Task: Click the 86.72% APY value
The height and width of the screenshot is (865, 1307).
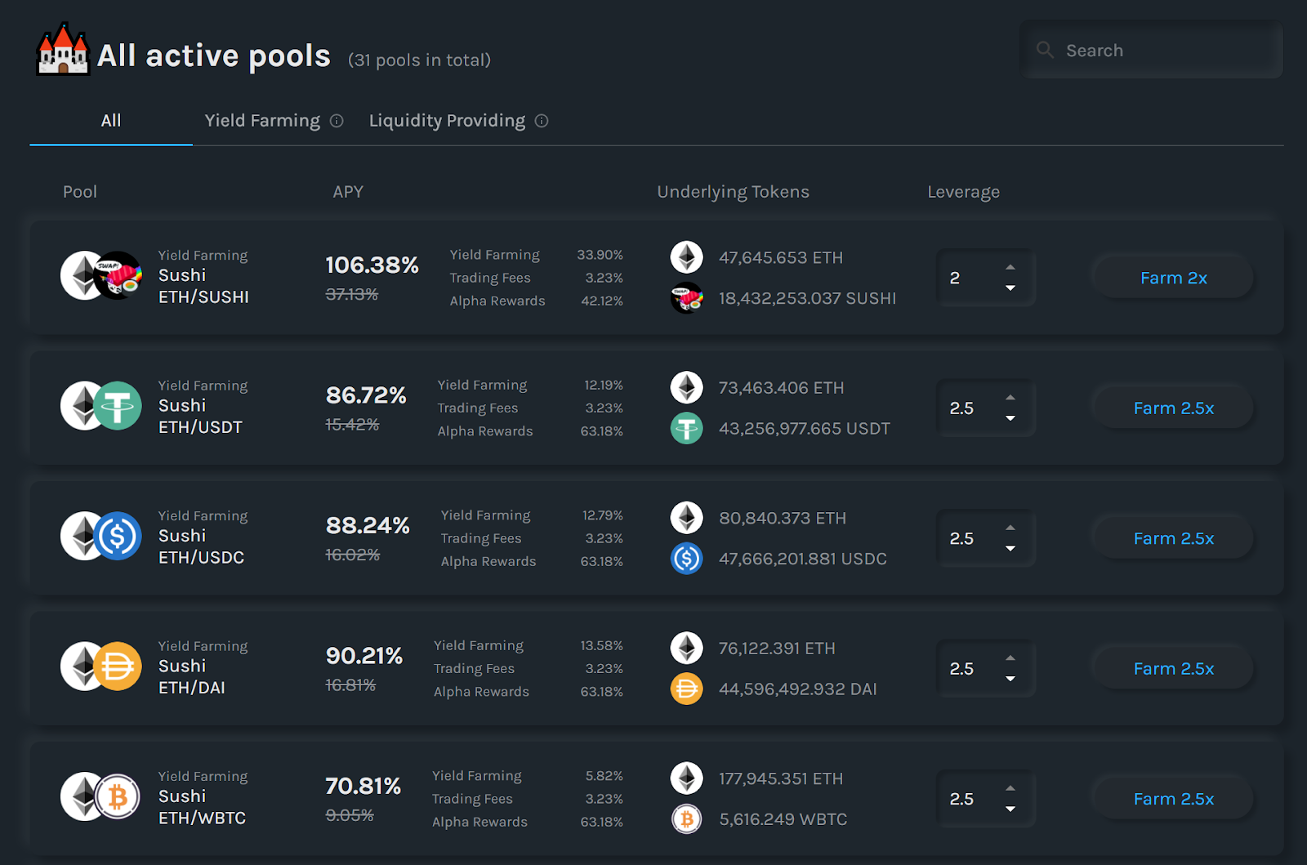Action: (366, 395)
